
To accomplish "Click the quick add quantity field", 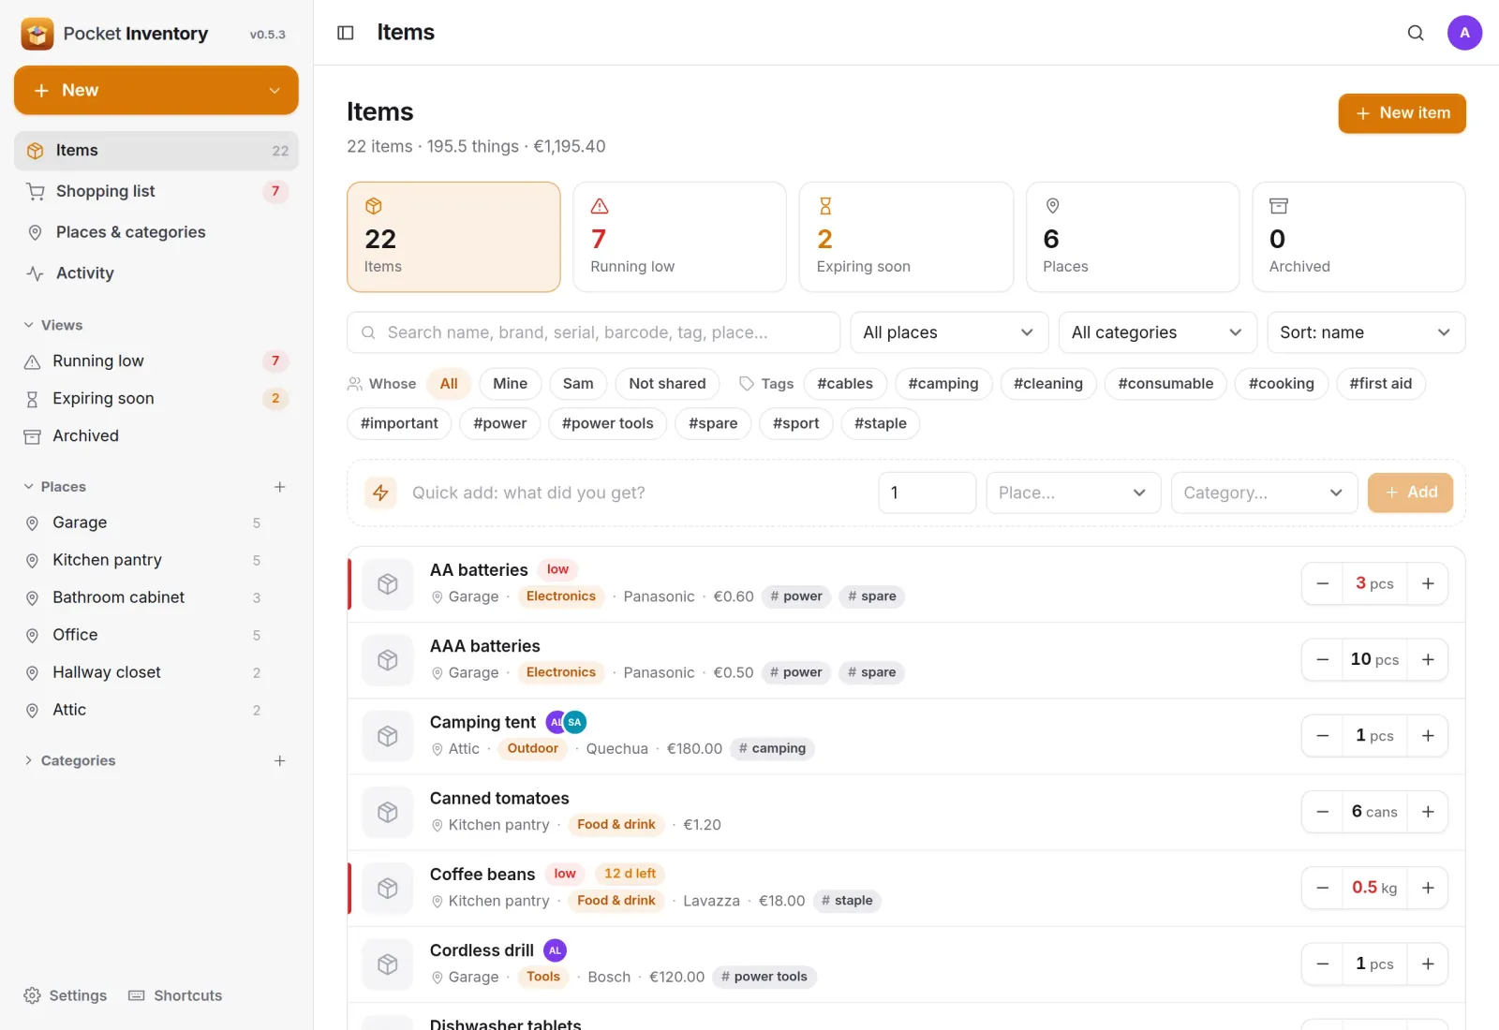I will pyautogui.click(x=927, y=493).
